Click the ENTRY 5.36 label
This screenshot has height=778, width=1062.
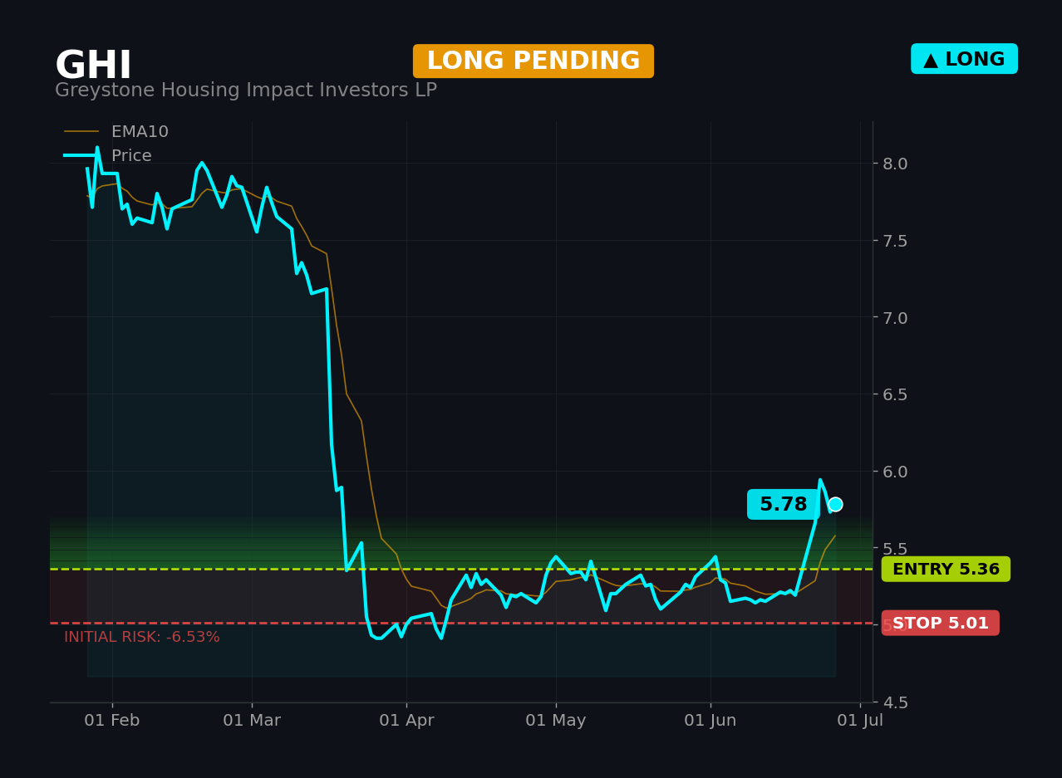pyautogui.click(x=946, y=569)
